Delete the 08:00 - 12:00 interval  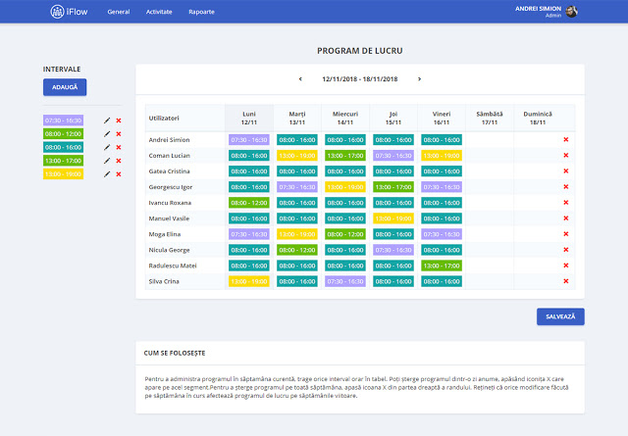119,133
